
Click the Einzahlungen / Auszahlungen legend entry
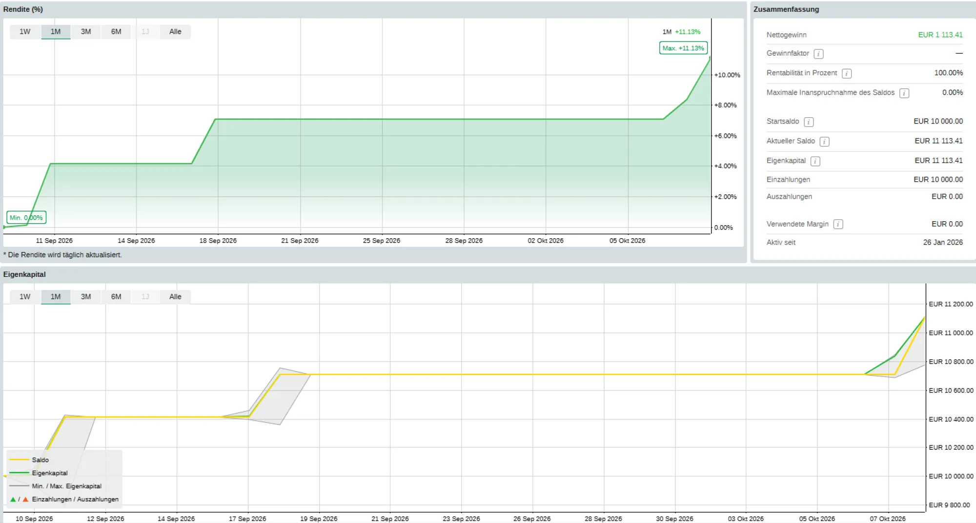click(64, 500)
